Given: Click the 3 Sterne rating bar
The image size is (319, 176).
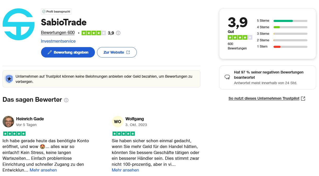Looking at the screenshot, I should [x=290, y=34].
